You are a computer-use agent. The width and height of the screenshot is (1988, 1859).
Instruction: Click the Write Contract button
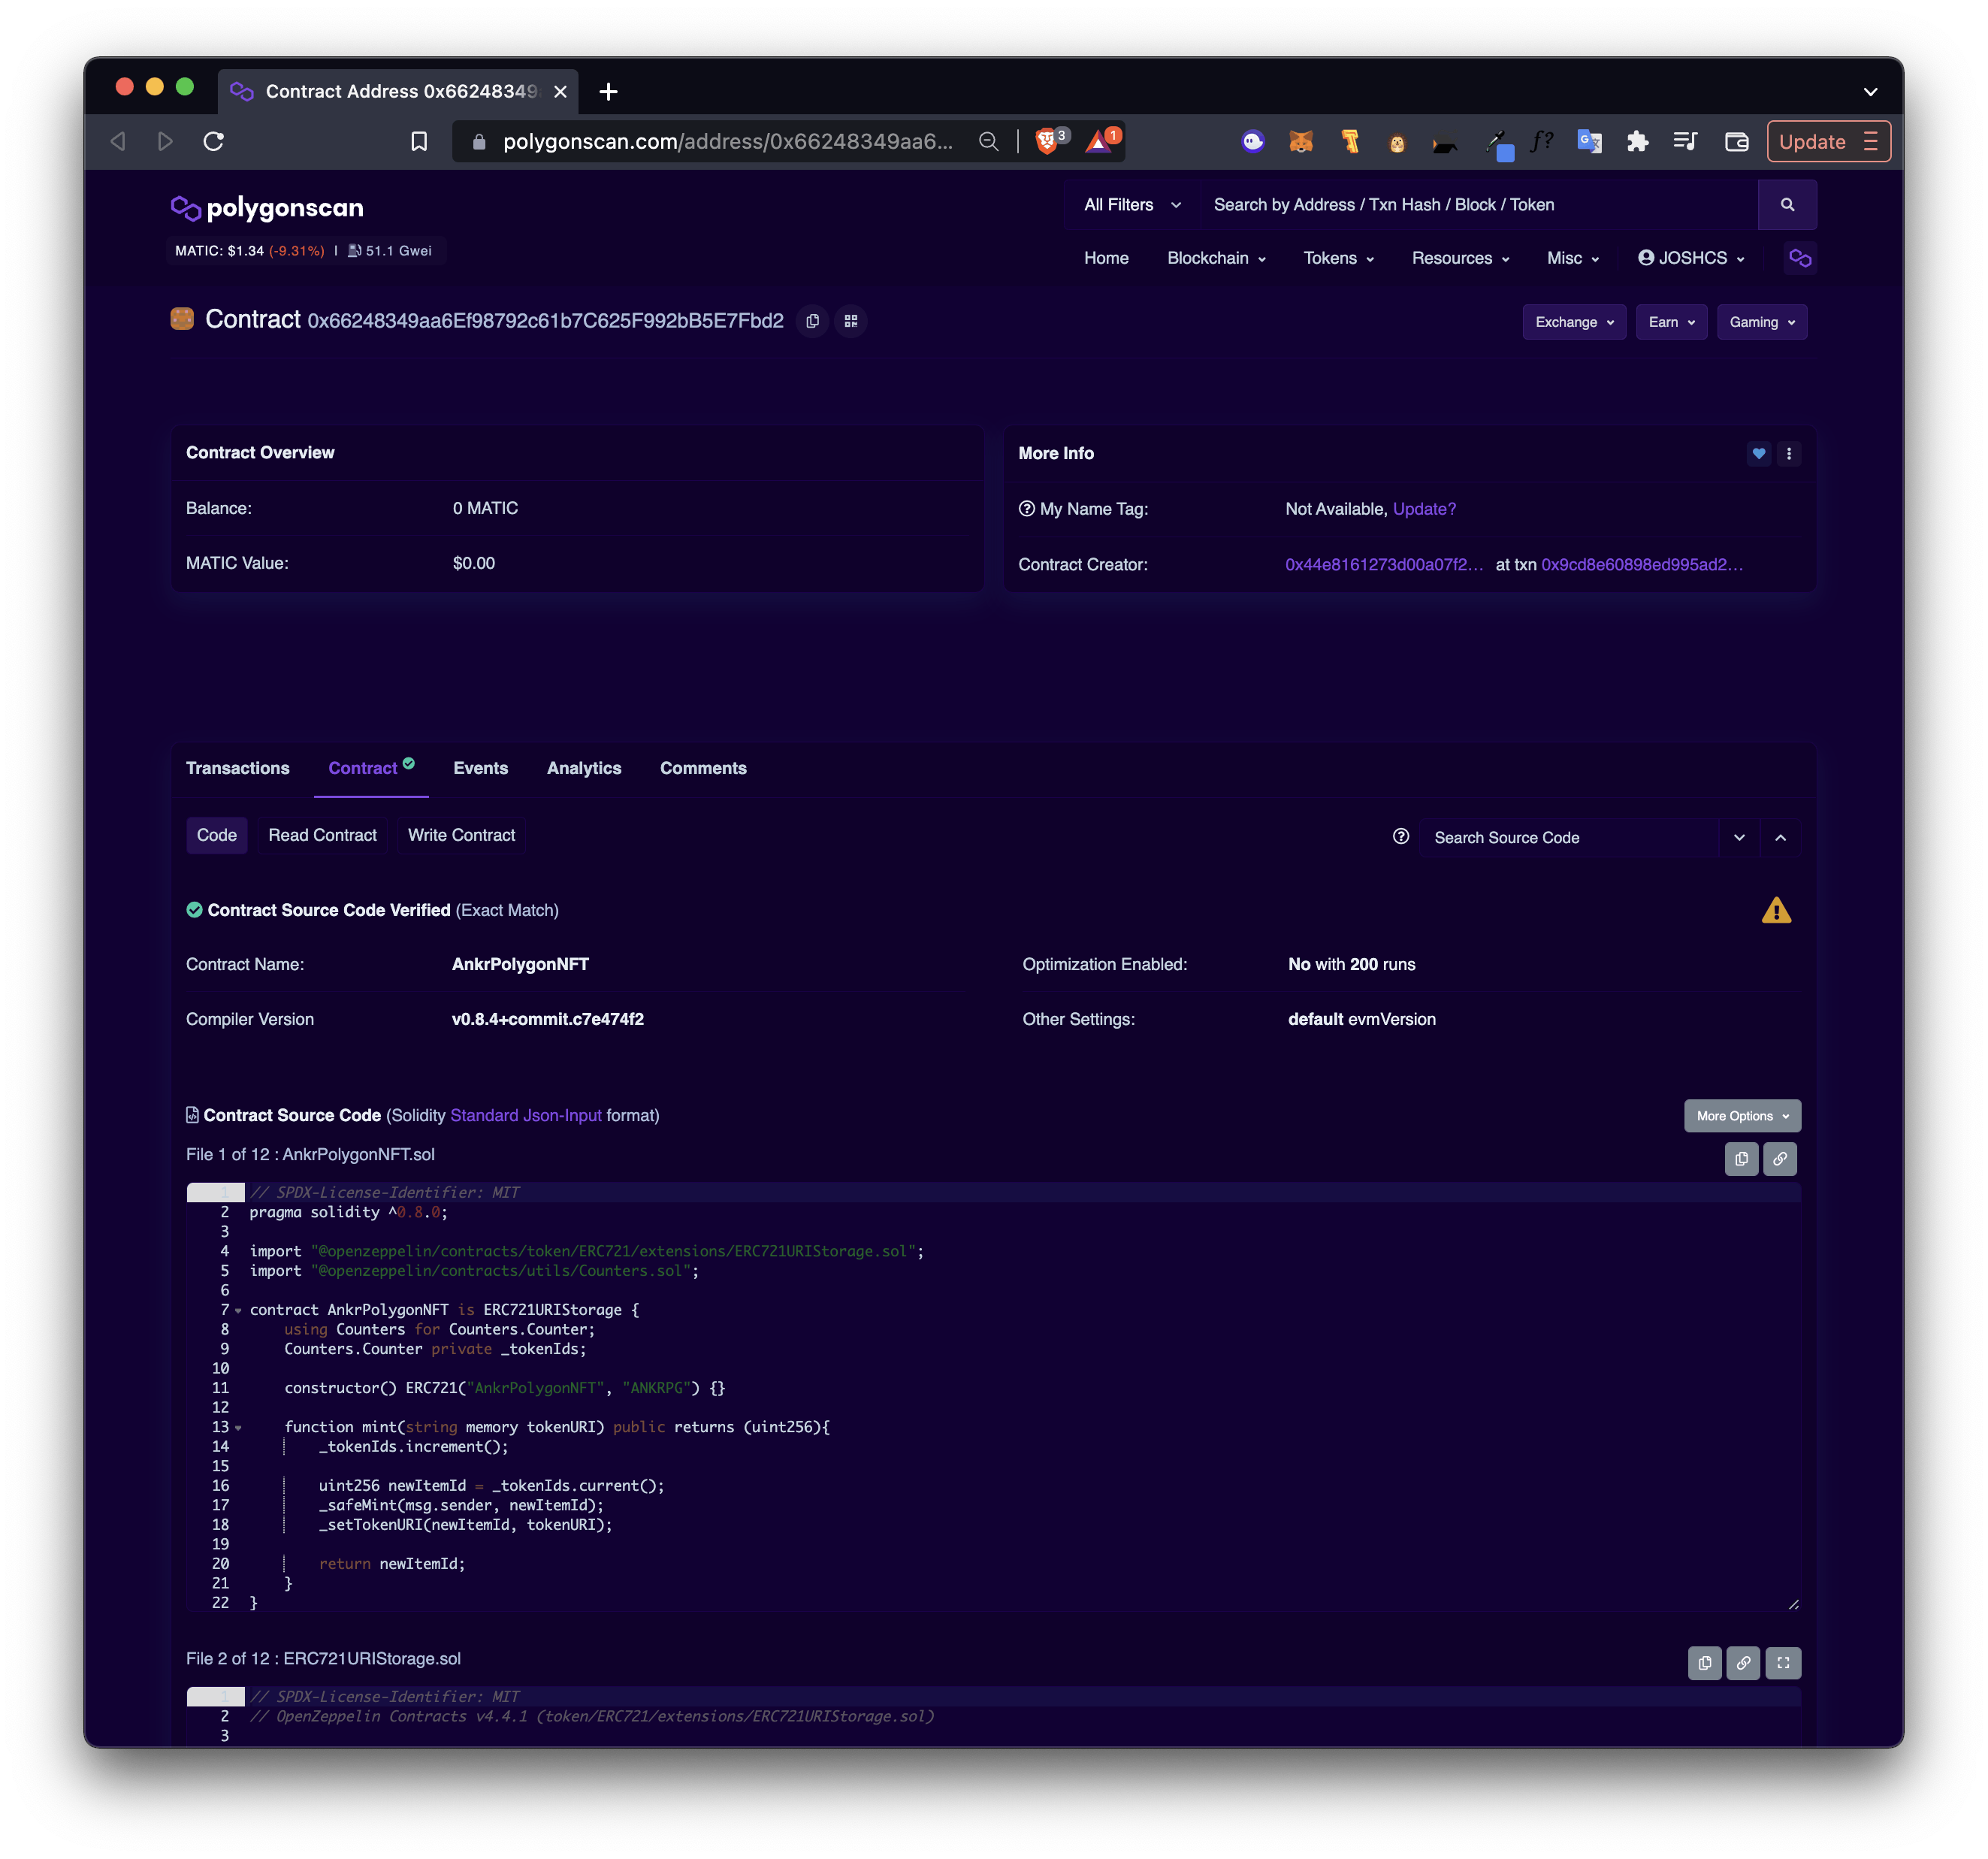(x=461, y=833)
